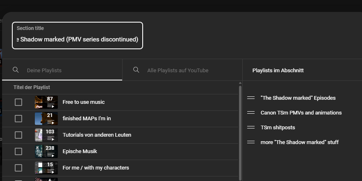Switch to the Deine Playlists tab
The image size is (362, 181).
[x=62, y=70]
